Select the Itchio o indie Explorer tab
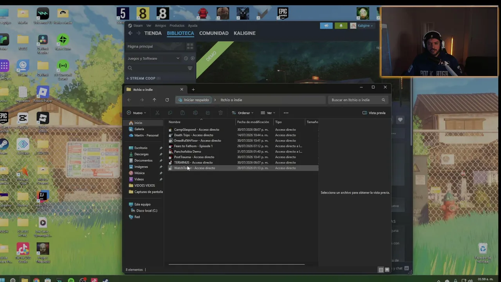This screenshot has height=282, width=501. coord(155,90)
